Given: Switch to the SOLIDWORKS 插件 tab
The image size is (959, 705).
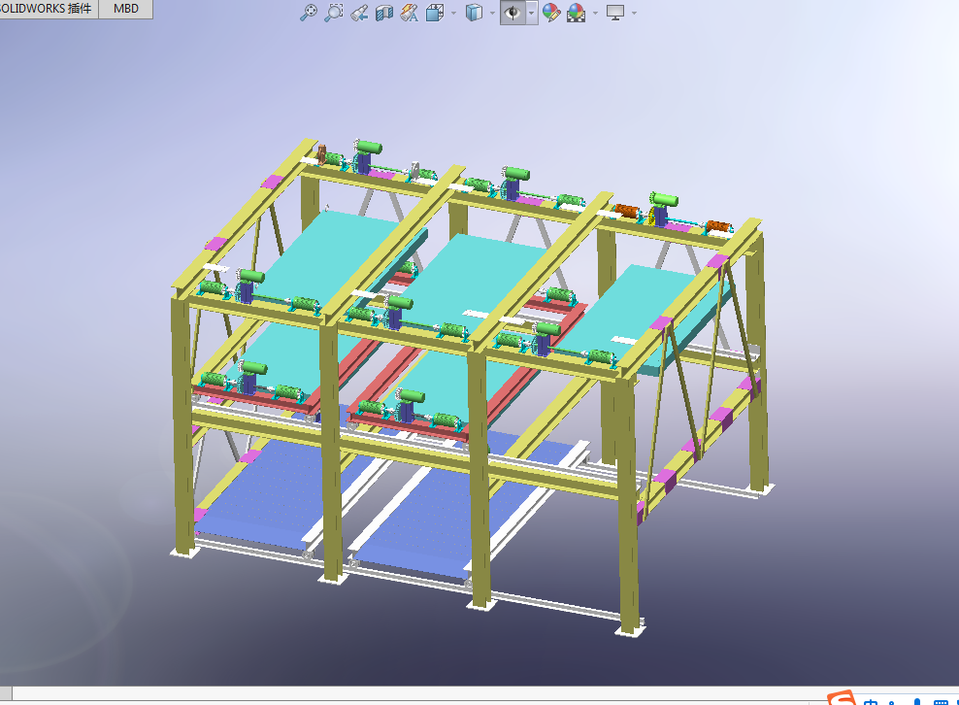Looking at the screenshot, I should 48,9.
